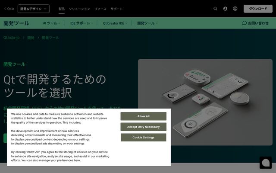The image size is (276, 173).
Task: Open the 開発 breadcrumb link
Action: (x=31, y=38)
